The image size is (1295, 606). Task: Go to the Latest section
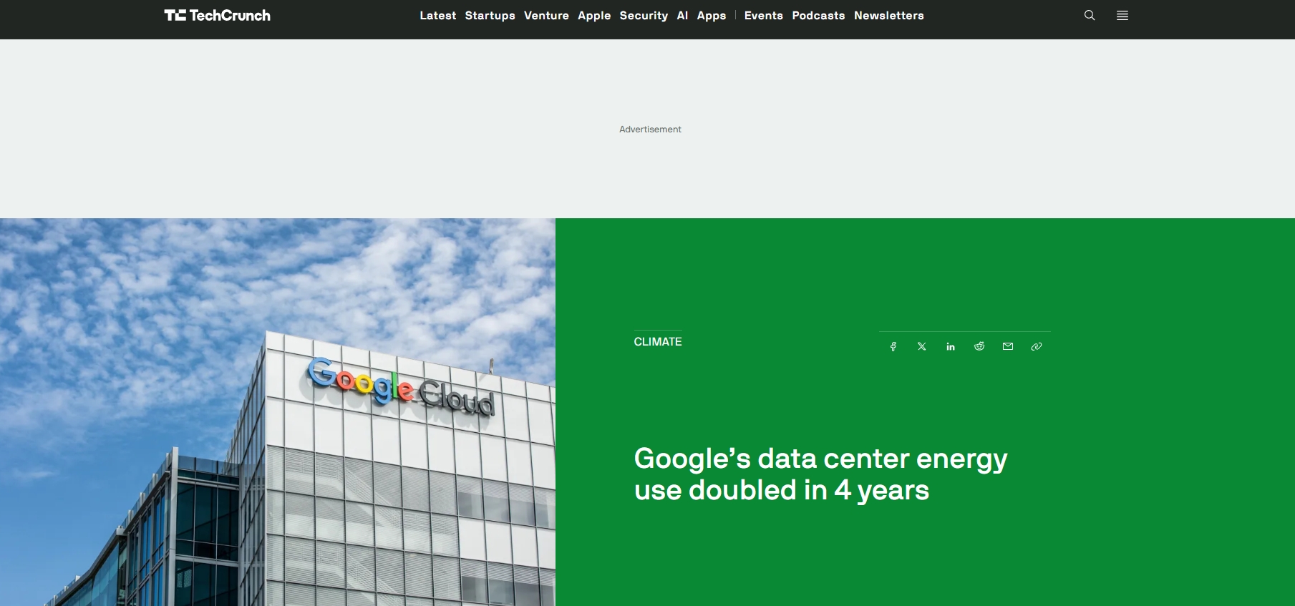pyautogui.click(x=438, y=15)
